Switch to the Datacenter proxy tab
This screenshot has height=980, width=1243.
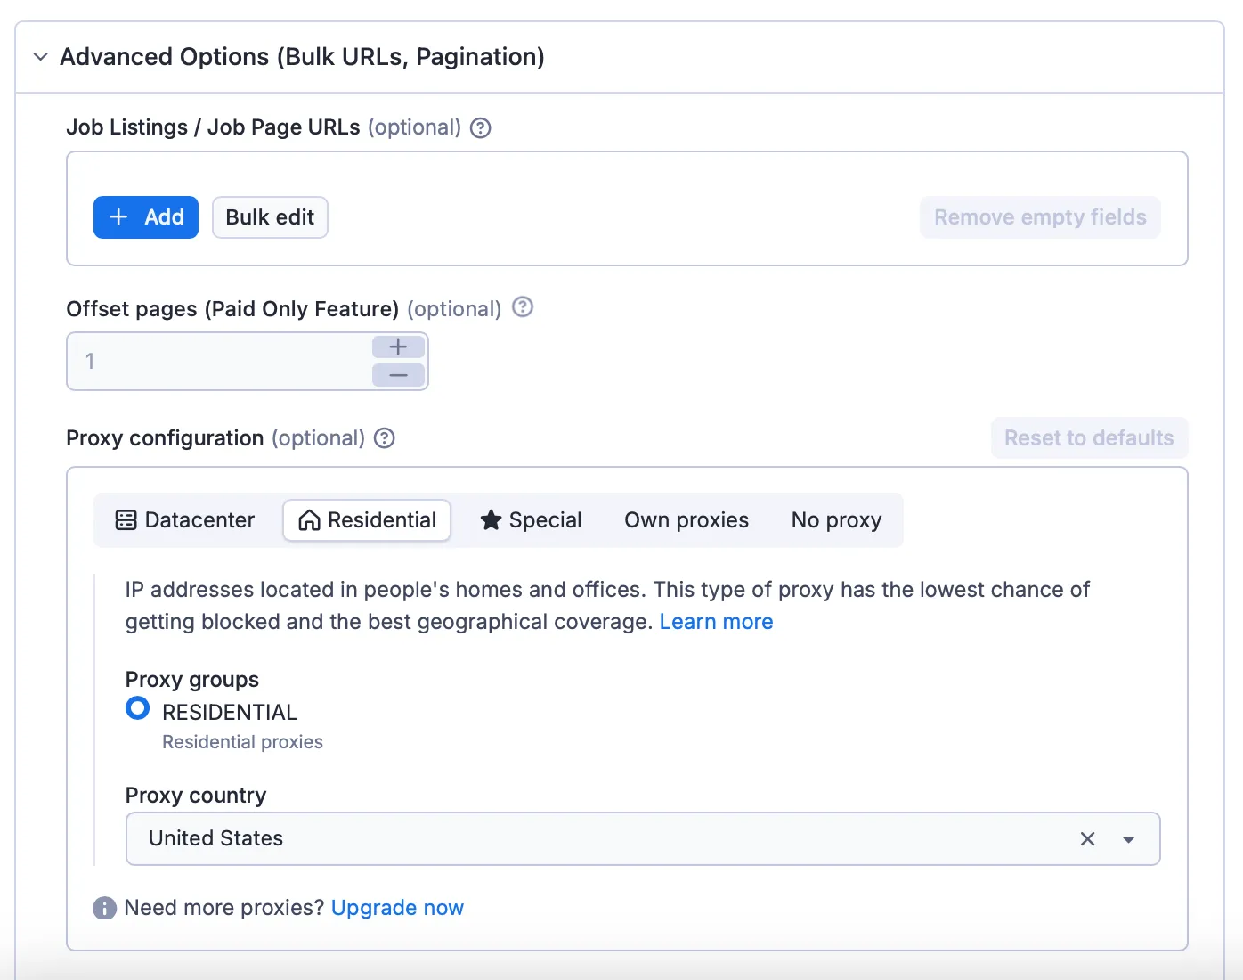[185, 520]
